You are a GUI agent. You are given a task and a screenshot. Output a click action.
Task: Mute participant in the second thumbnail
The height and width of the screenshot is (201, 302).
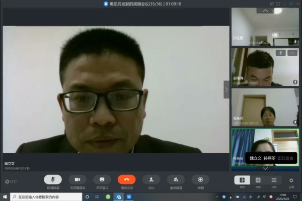[281, 53]
